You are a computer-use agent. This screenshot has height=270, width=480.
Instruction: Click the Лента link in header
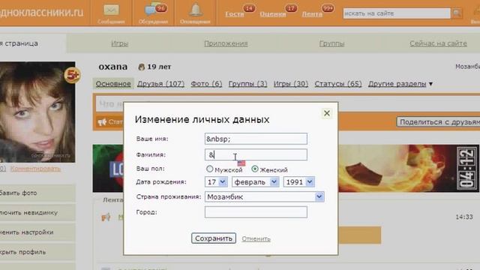click(x=312, y=14)
